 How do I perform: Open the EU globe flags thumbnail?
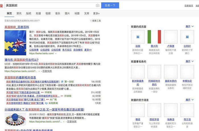pyautogui.click(x=15, y=119)
